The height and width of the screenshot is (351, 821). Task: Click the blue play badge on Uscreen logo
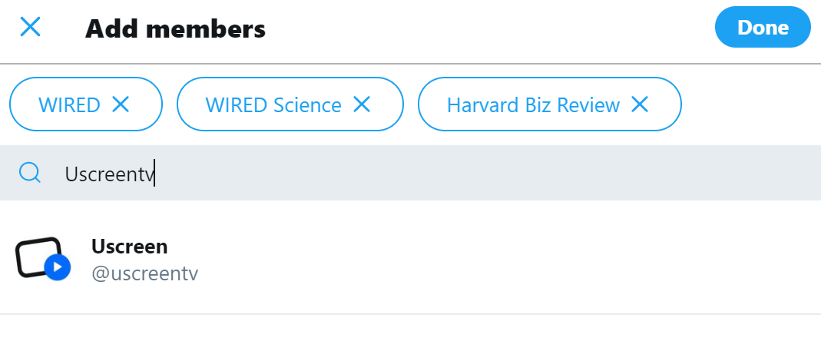click(x=58, y=267)
